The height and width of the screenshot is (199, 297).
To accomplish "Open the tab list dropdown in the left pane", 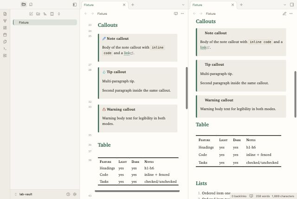I will [183, 5].
